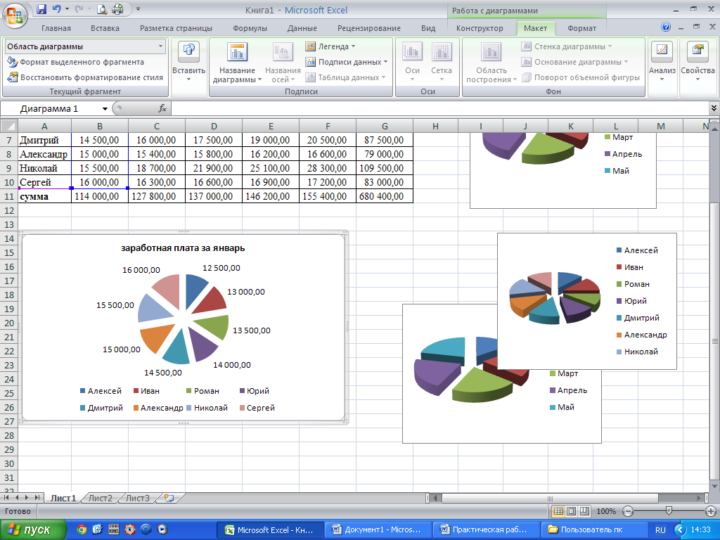The width and height of the screenshot is (720, 540).
Task: Customize quick access toolbar dropdown
Action: [x=138, y=8]
